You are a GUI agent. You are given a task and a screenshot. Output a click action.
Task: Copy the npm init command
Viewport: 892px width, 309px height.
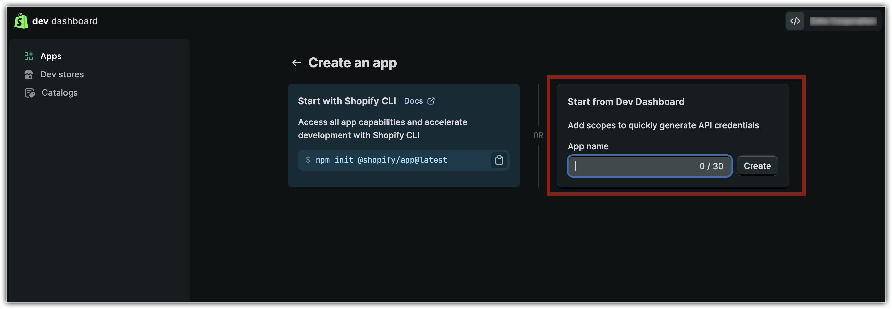[499, 160]
